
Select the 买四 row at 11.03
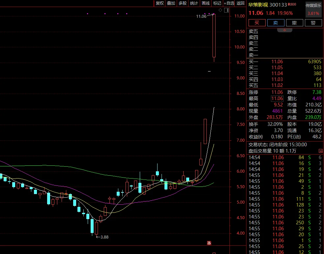[x=285, y=79]
